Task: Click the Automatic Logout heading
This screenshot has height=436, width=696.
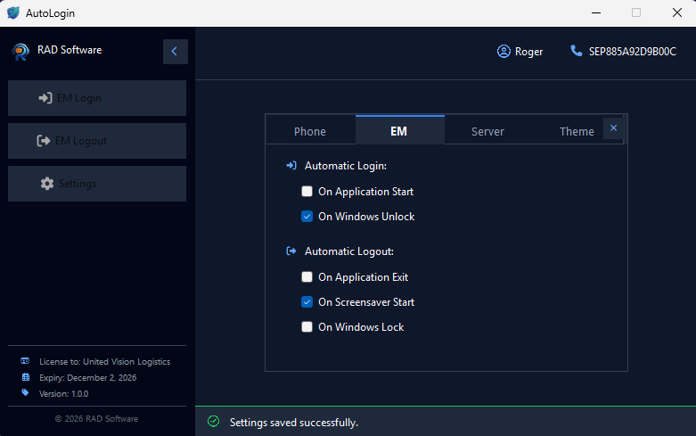Action: tap(348, 251)
